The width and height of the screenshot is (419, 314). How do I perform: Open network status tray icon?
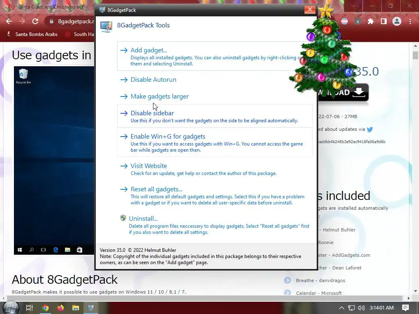(351, 308)
